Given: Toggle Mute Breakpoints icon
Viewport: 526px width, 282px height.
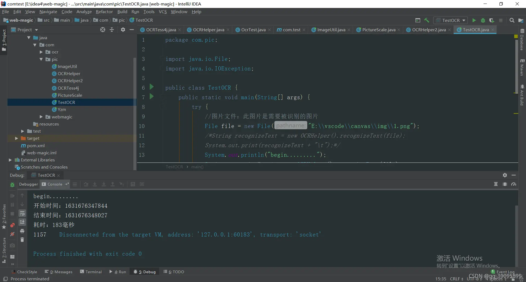Looking at the screenshot, I should [12, 234].
